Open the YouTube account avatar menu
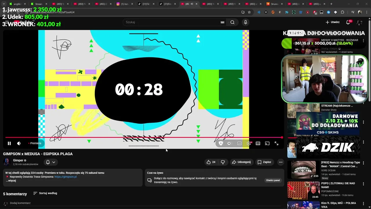Screen dimensions: 371x209 (x=359, y=22)
